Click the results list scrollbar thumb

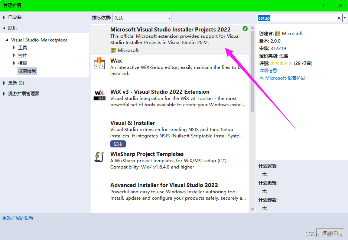(252, 71)
